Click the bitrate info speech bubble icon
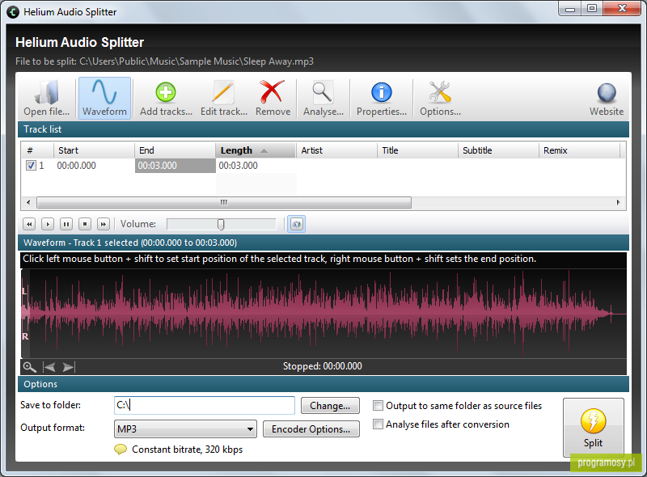647x477 pixels. click(120, 449)
